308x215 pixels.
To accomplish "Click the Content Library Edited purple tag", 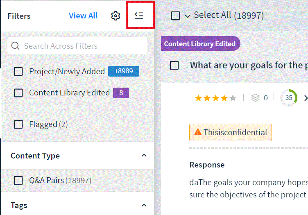I will pyautogui.click(x=200, y=43).
